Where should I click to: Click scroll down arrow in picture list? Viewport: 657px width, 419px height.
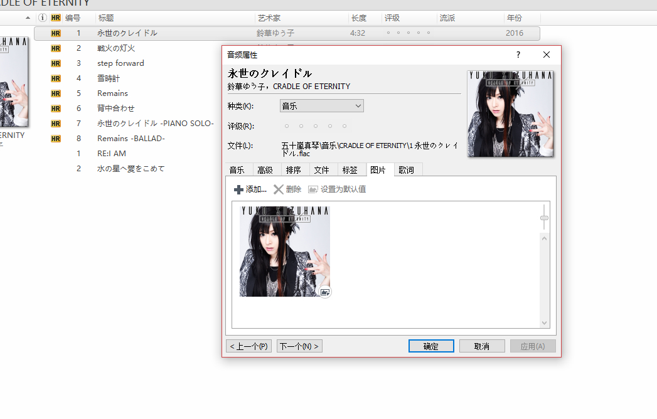point(544,322)
